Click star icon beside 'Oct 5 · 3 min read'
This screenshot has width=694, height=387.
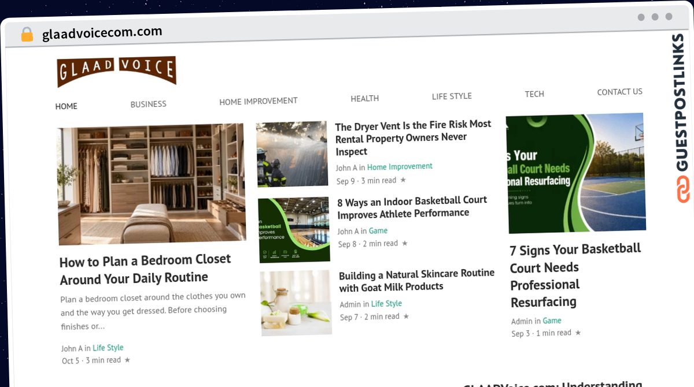[127, 360]
